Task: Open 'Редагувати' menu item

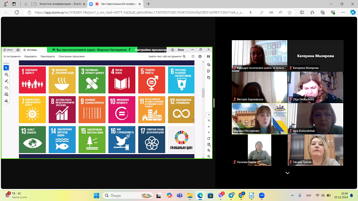Action: 30,57
